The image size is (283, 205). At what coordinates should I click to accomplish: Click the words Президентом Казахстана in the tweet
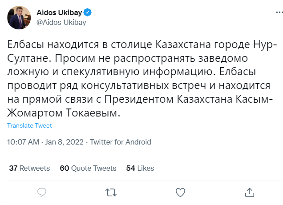pos(162,100)
